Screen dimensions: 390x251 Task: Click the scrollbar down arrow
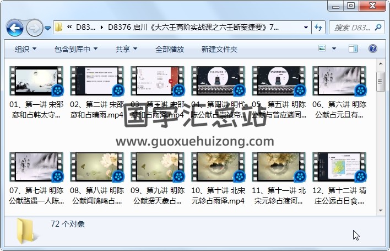click(x=381, y=210)
